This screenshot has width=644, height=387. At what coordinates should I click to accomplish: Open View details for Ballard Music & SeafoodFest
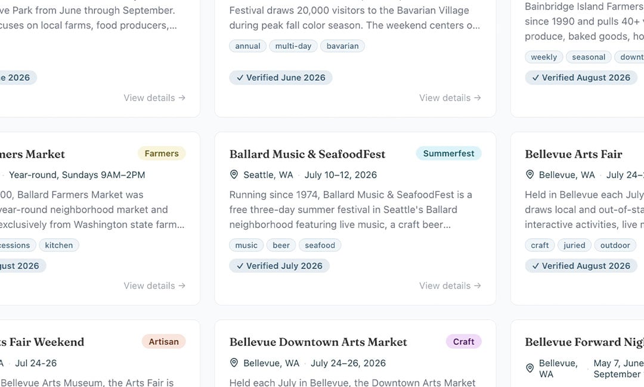(450, 286)
